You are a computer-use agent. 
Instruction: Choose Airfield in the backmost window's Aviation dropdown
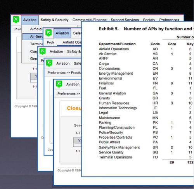(36, 29)
